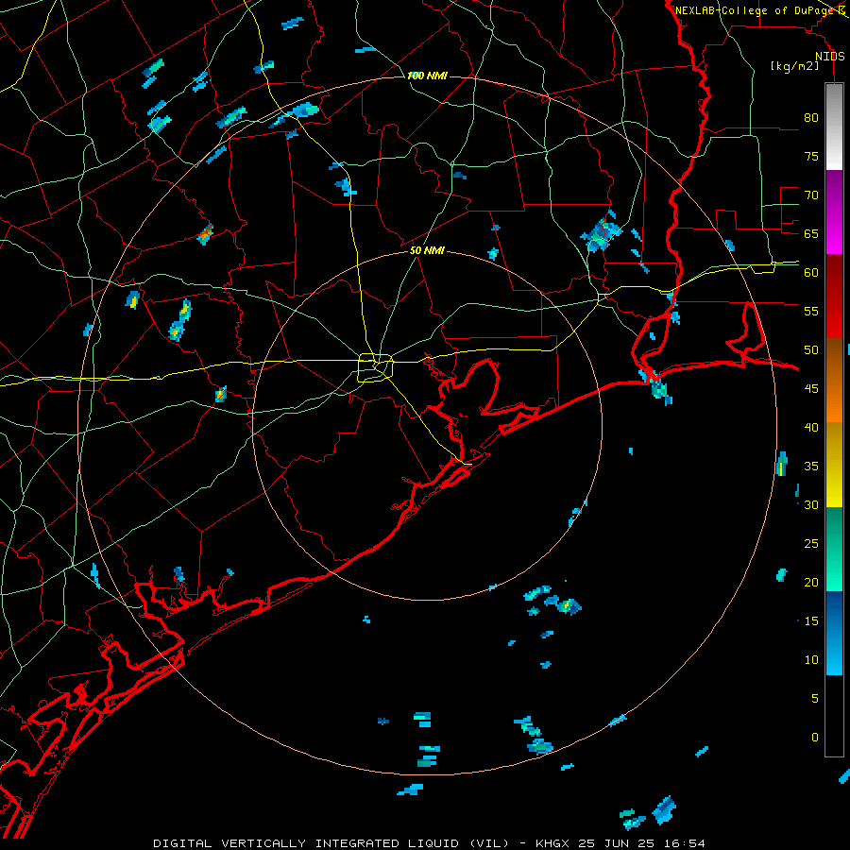Click the "70" value on the color scale

pos(811,195)
